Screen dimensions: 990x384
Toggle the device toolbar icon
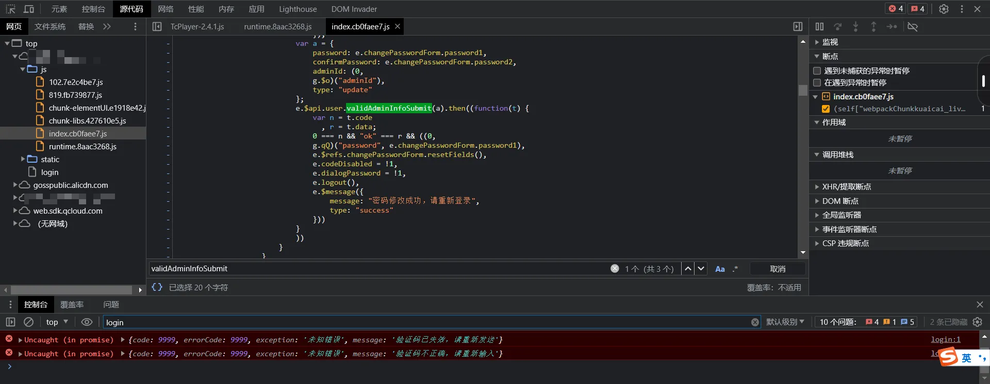pyautogui.click(x=29, y=9)
